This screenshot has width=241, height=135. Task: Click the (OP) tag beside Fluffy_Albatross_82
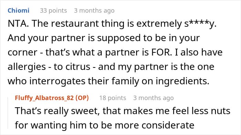(82, 98)
